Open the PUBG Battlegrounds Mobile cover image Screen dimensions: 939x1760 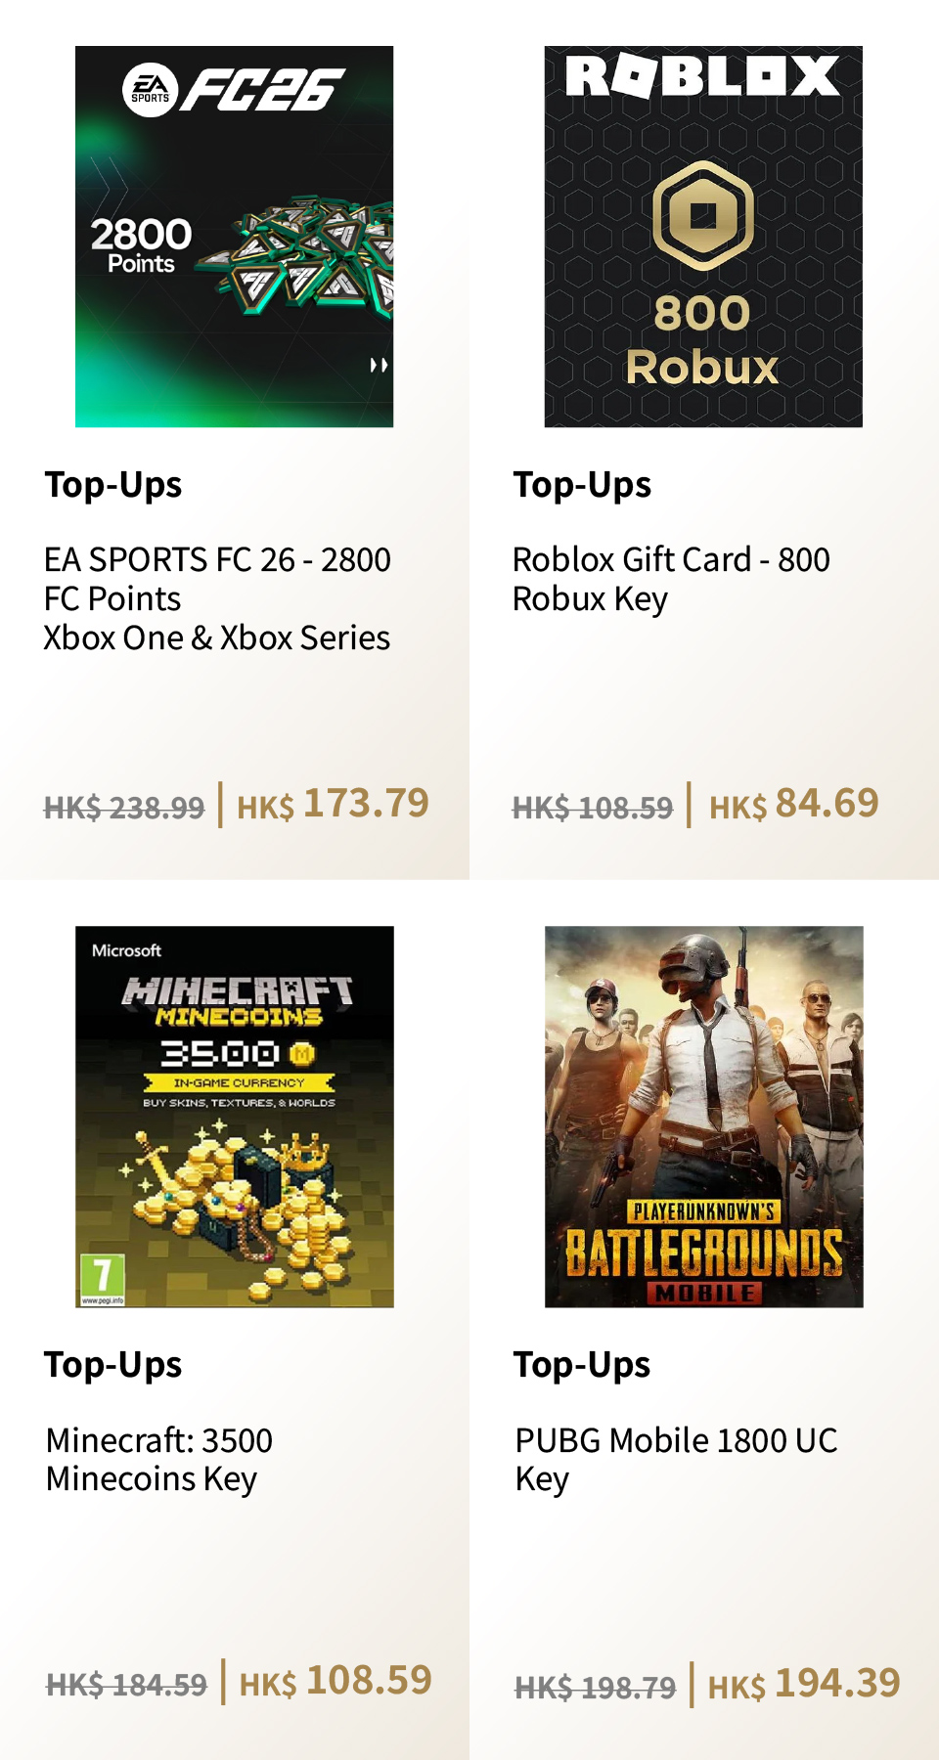point(703,1117)
